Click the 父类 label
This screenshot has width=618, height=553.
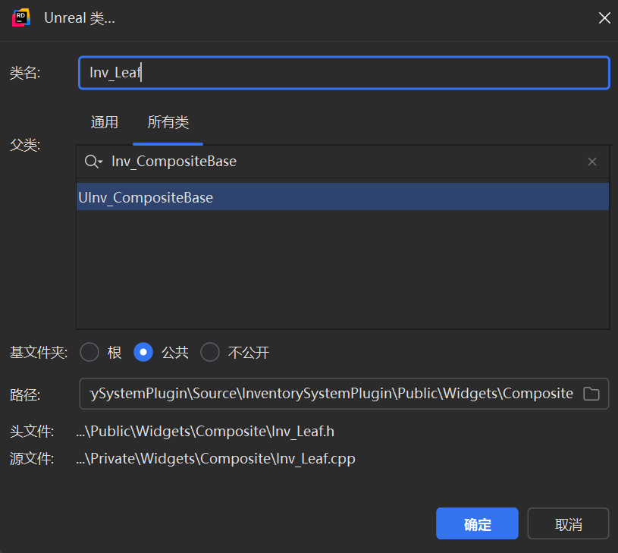point(25,145)
